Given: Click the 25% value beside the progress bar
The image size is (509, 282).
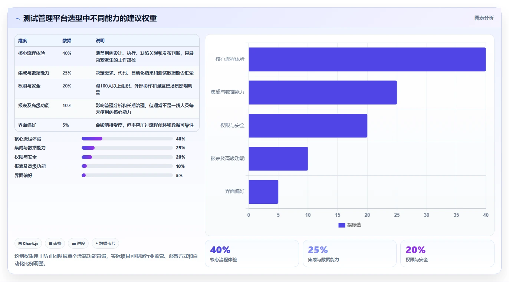Looking at the screenshot, I should 181,148.
